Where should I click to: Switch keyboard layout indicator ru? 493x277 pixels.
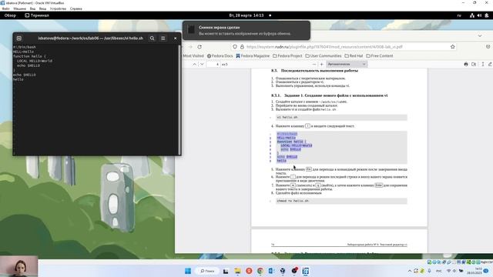tap(459, 15)
